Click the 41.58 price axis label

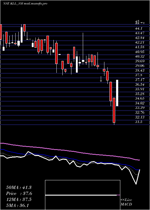(x=140, y=47)
